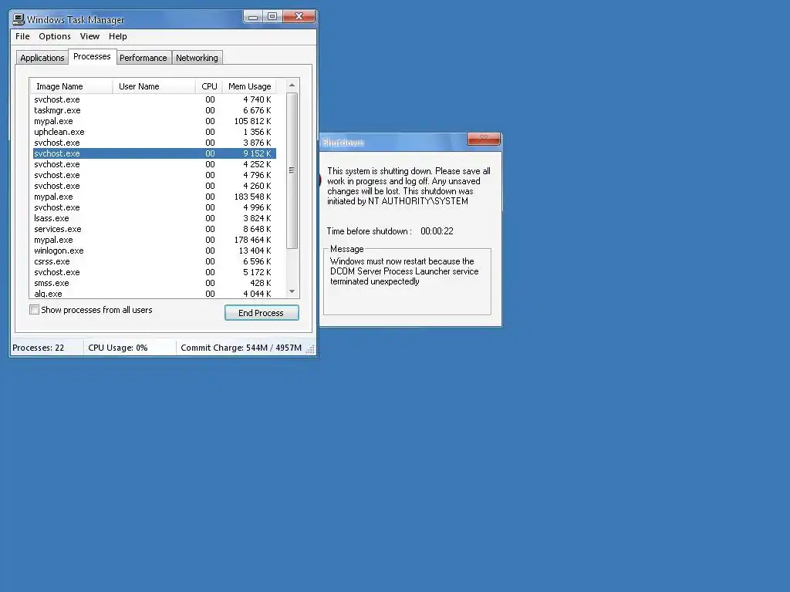Click the Task Manager title bar icon
This screenshot has width=790, height=592.
click(19, 19)
